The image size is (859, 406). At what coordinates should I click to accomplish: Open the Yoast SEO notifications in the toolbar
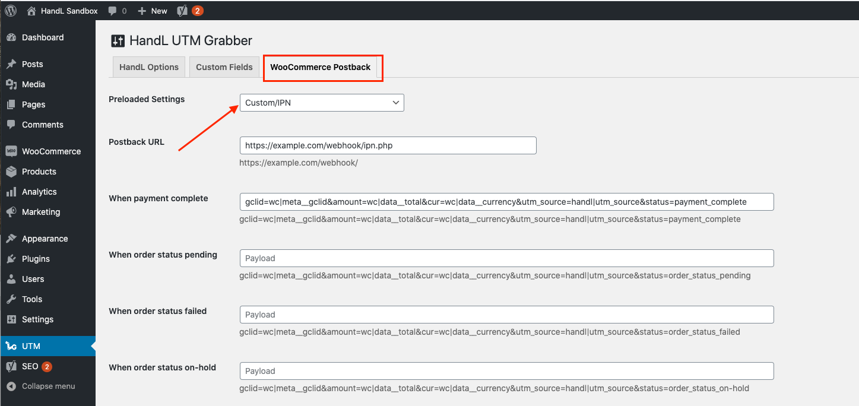(189, 10)
